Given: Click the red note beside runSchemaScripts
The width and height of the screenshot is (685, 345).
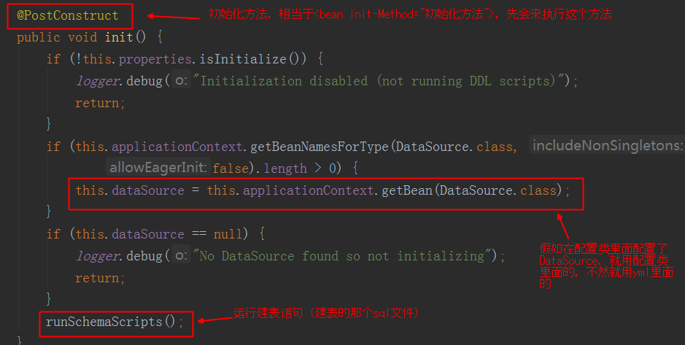Looking at the screenshot, I should 325,314.
